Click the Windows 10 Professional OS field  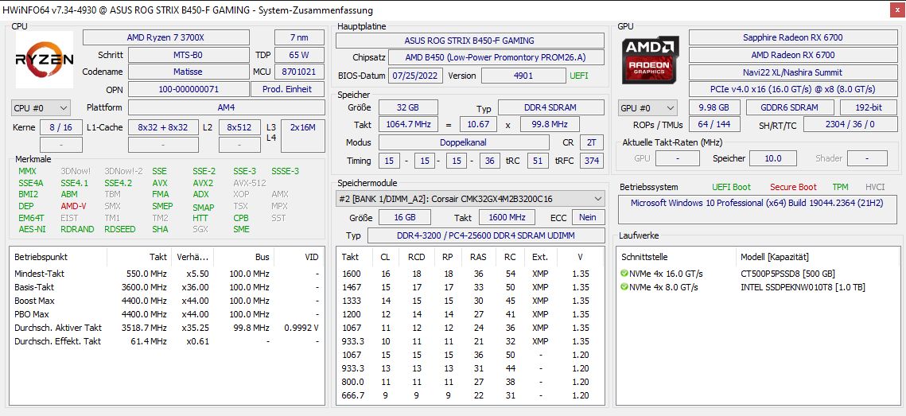pos(759,210)
